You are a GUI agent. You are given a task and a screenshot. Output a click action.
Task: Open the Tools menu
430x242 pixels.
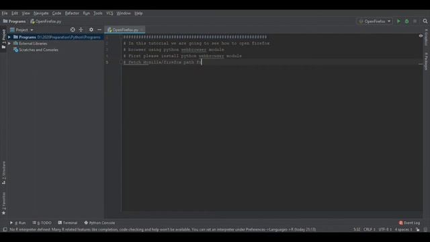coord(97,13)
